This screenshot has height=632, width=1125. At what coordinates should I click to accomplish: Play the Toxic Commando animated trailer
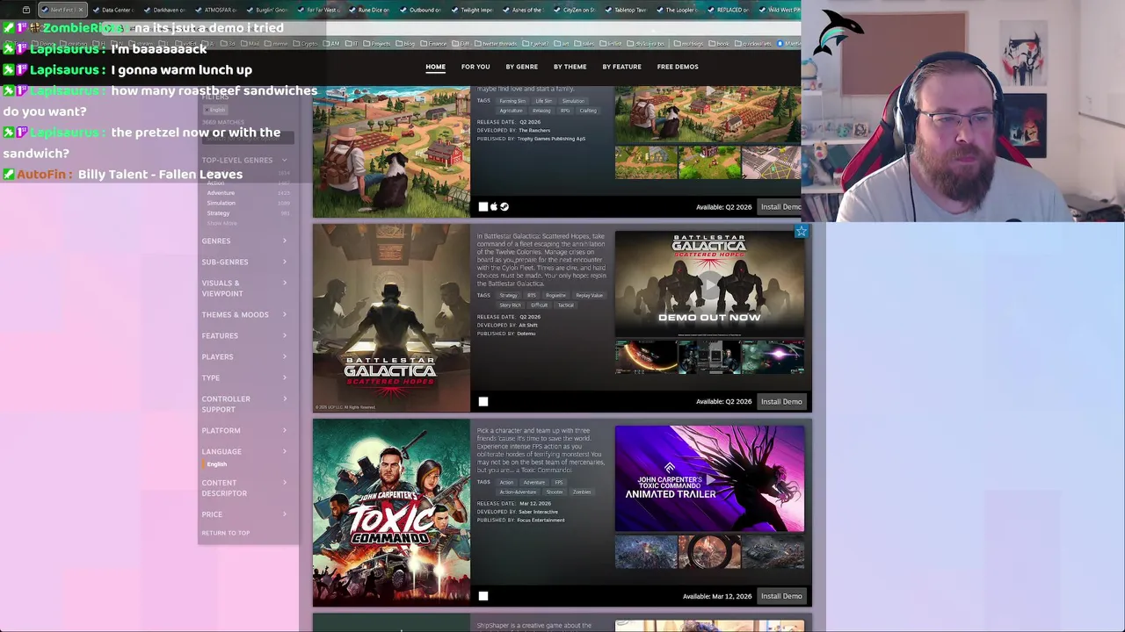(709, 478)
